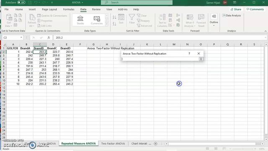The image size is (268, 151).
Task: Toggle the AutoSave switch
Action: click(x=21, y=3)
